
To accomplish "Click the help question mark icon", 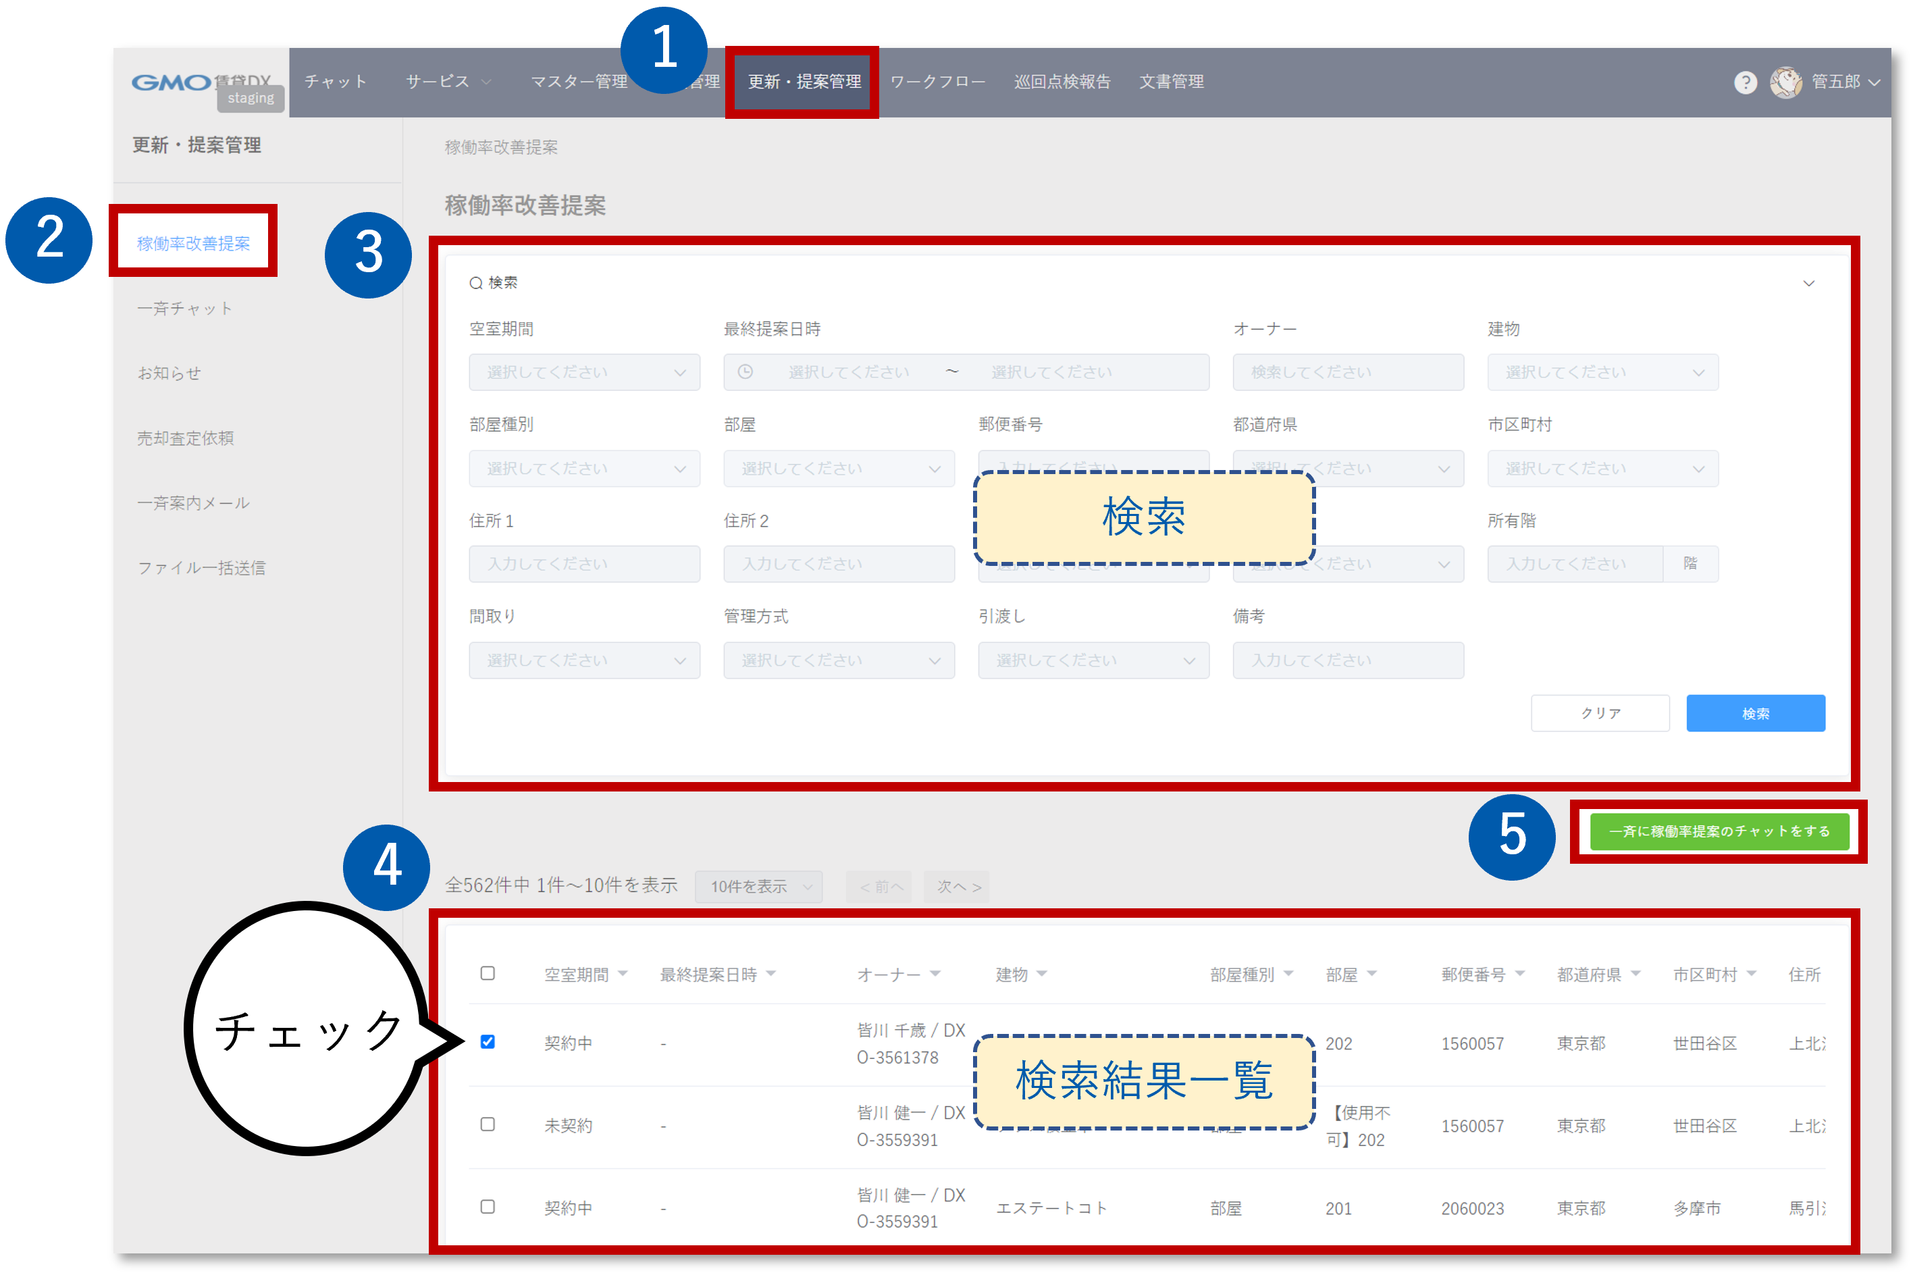I will coord(1745,82).
